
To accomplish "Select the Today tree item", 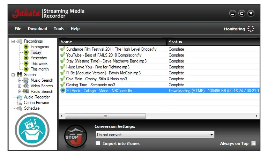I will click(36, 52).
